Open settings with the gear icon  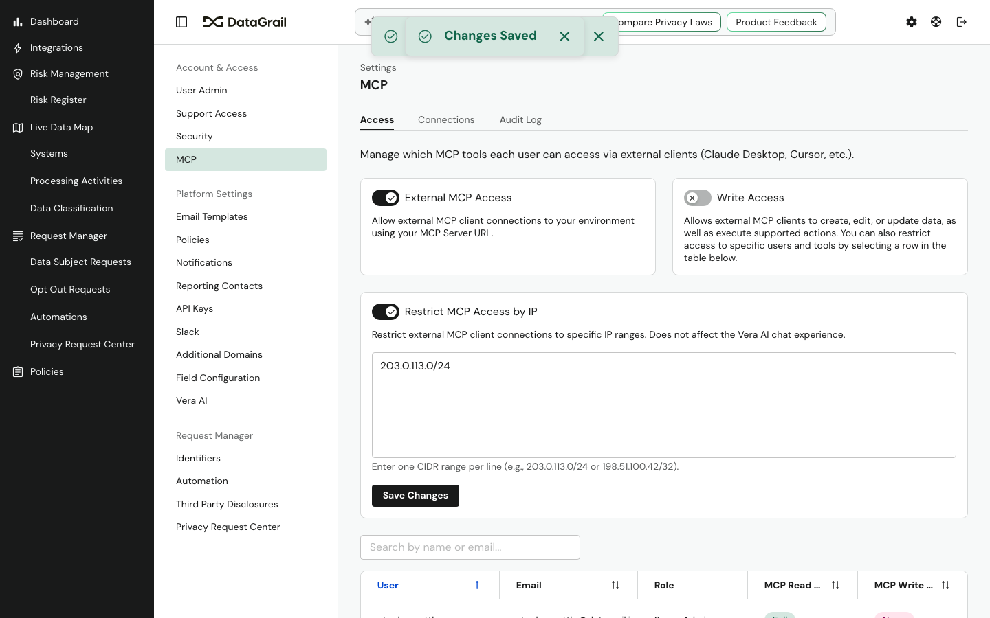[912, 22]
